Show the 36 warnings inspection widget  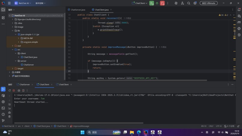[x=221, y=15]
